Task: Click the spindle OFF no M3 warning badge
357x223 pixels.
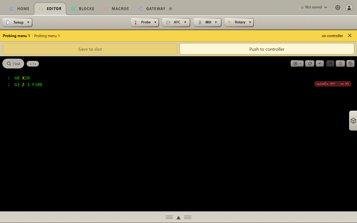Action: pyautogui.click(x=333, y=84)
